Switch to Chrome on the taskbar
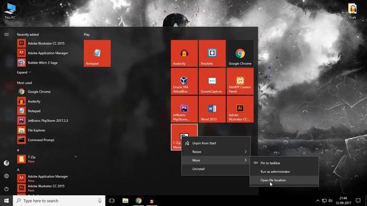The width and height of the screenshot is (367, 206). point(139,201)
